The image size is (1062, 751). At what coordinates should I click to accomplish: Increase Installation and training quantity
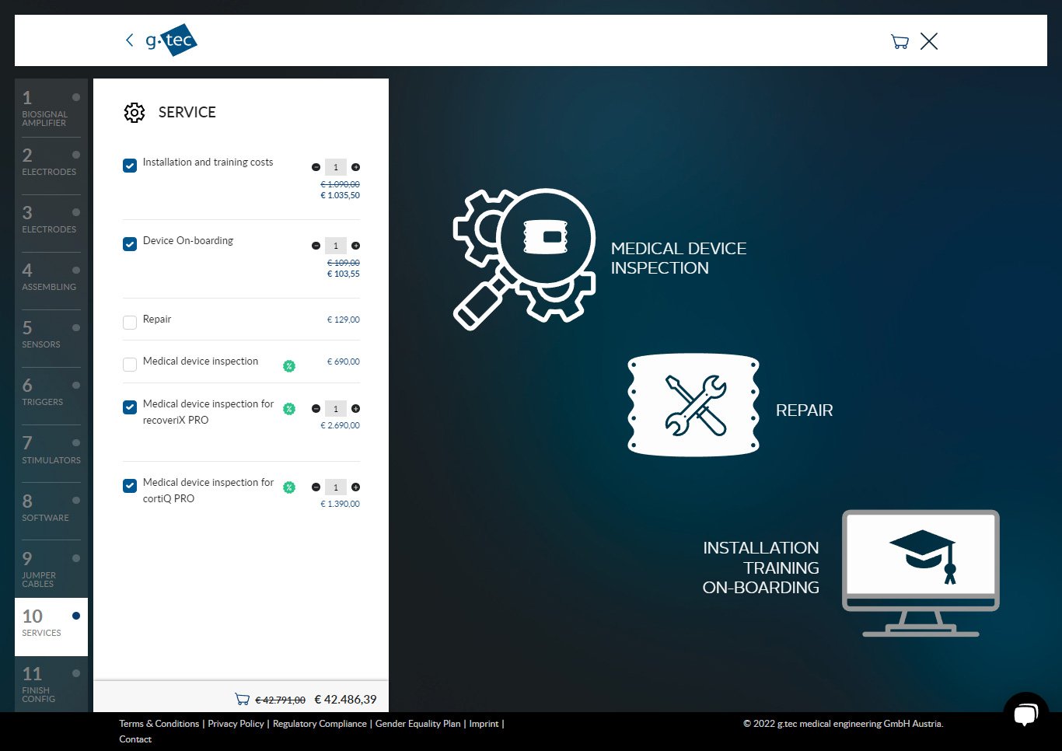pyautogui.click(x=355, y=167)
